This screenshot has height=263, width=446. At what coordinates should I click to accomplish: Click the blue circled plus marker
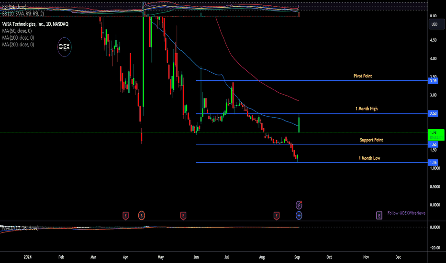tap(299, 216)
